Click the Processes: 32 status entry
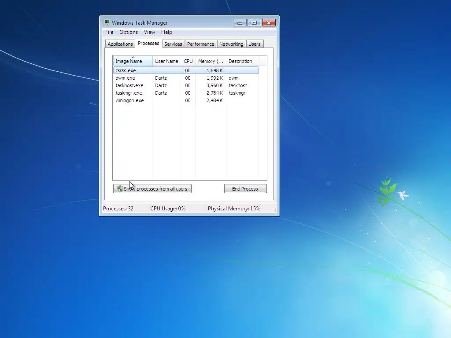Screen dimensions: 451x338 (x=118, y=209)
